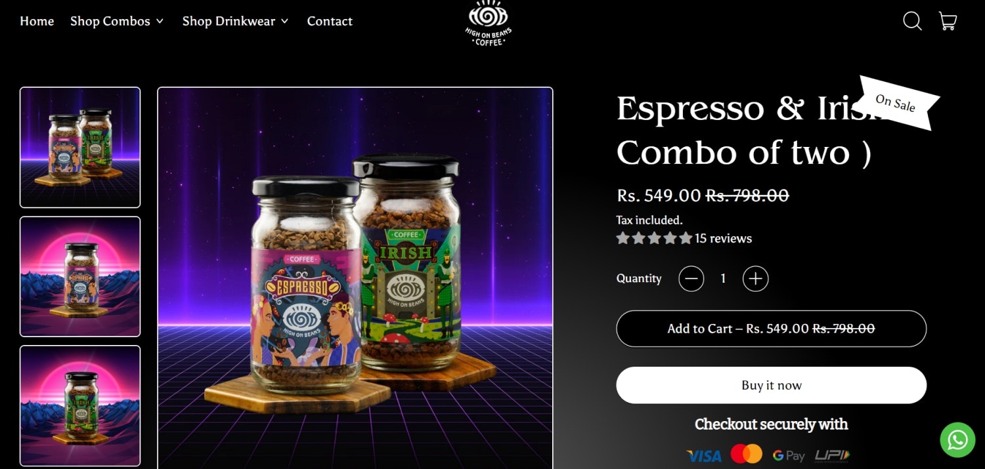The image size is (985, 469).
Task: Open the 15 reviews star rating link
Action: pos(684,238)
